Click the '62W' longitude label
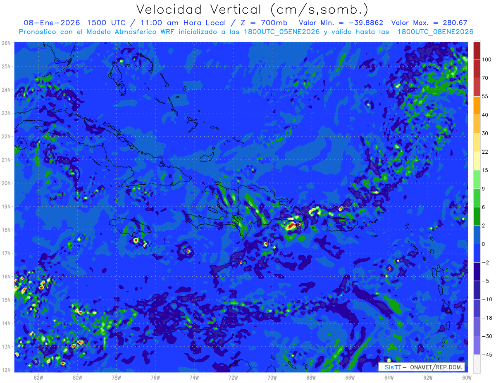The height and width of the screenshot is (383, 496). 427,377
